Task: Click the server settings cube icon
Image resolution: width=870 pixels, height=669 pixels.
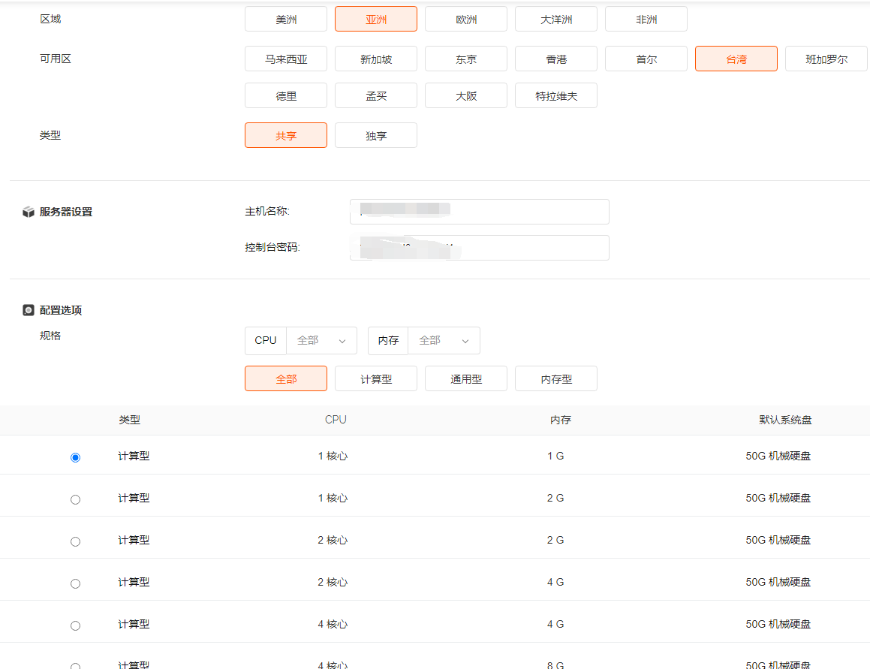Action: [29, 212]
